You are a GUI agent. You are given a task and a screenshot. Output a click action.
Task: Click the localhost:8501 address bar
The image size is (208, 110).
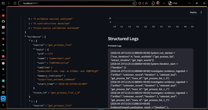[x=77, y=3]
